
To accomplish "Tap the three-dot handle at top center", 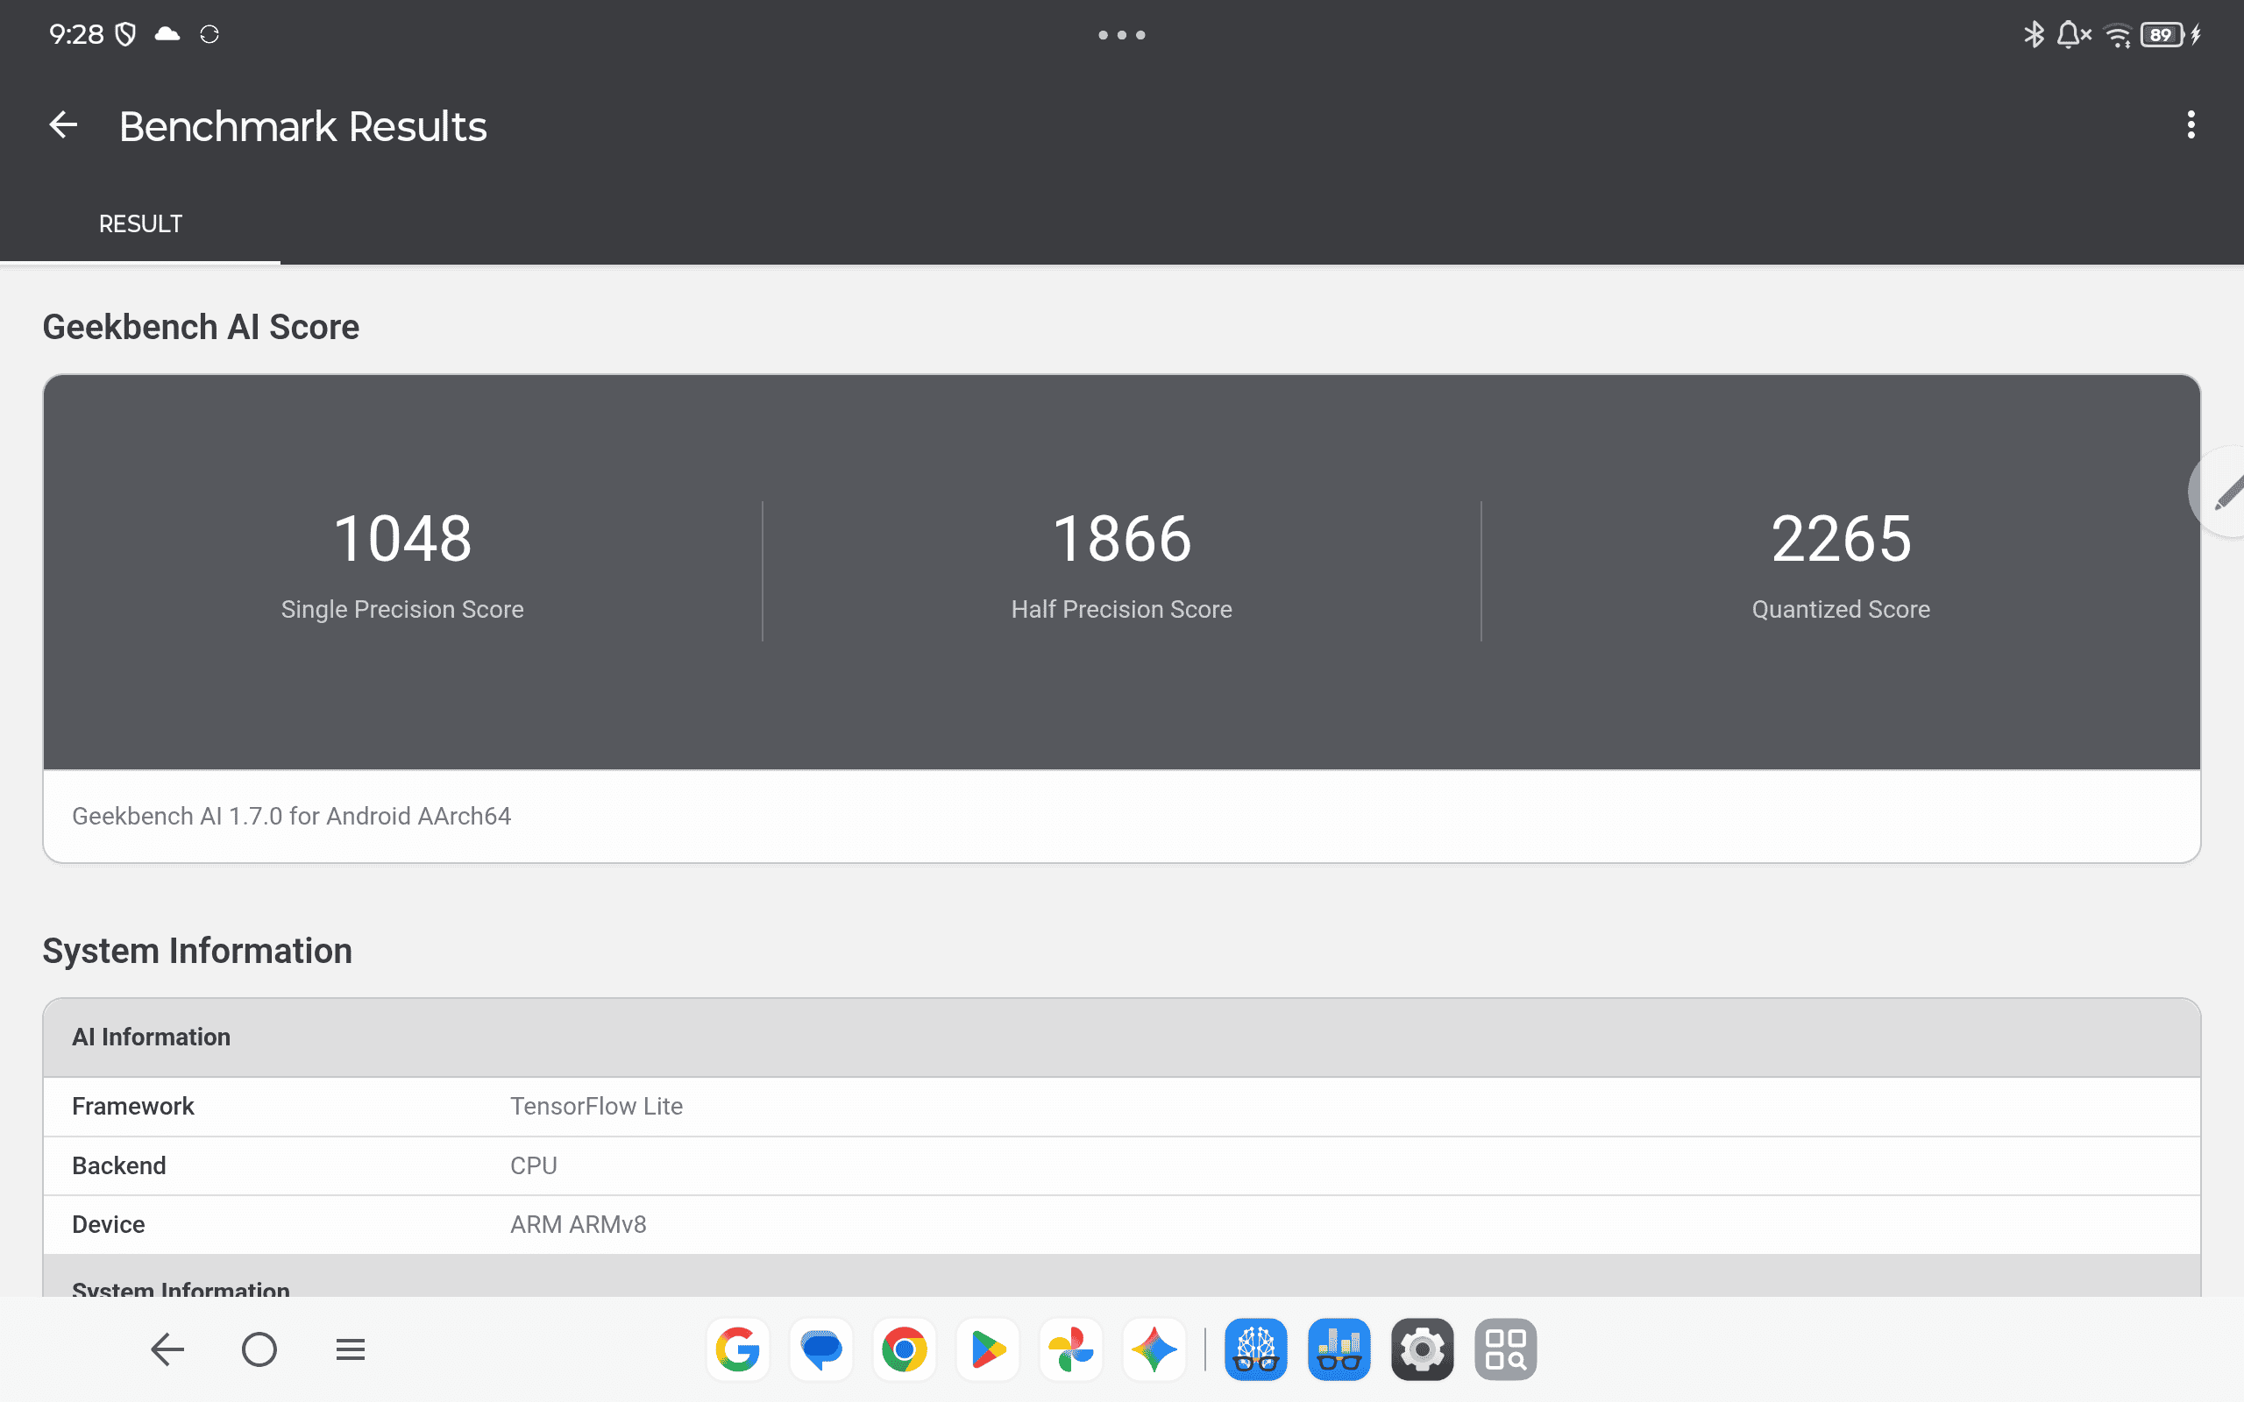I will click(1122, 34).
